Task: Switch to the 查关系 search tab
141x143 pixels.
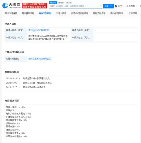Action: (x=69, y=3)
